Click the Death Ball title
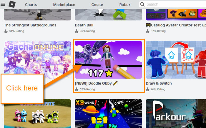The height and width of the screenshot is (128, 206). click(84, 25)
